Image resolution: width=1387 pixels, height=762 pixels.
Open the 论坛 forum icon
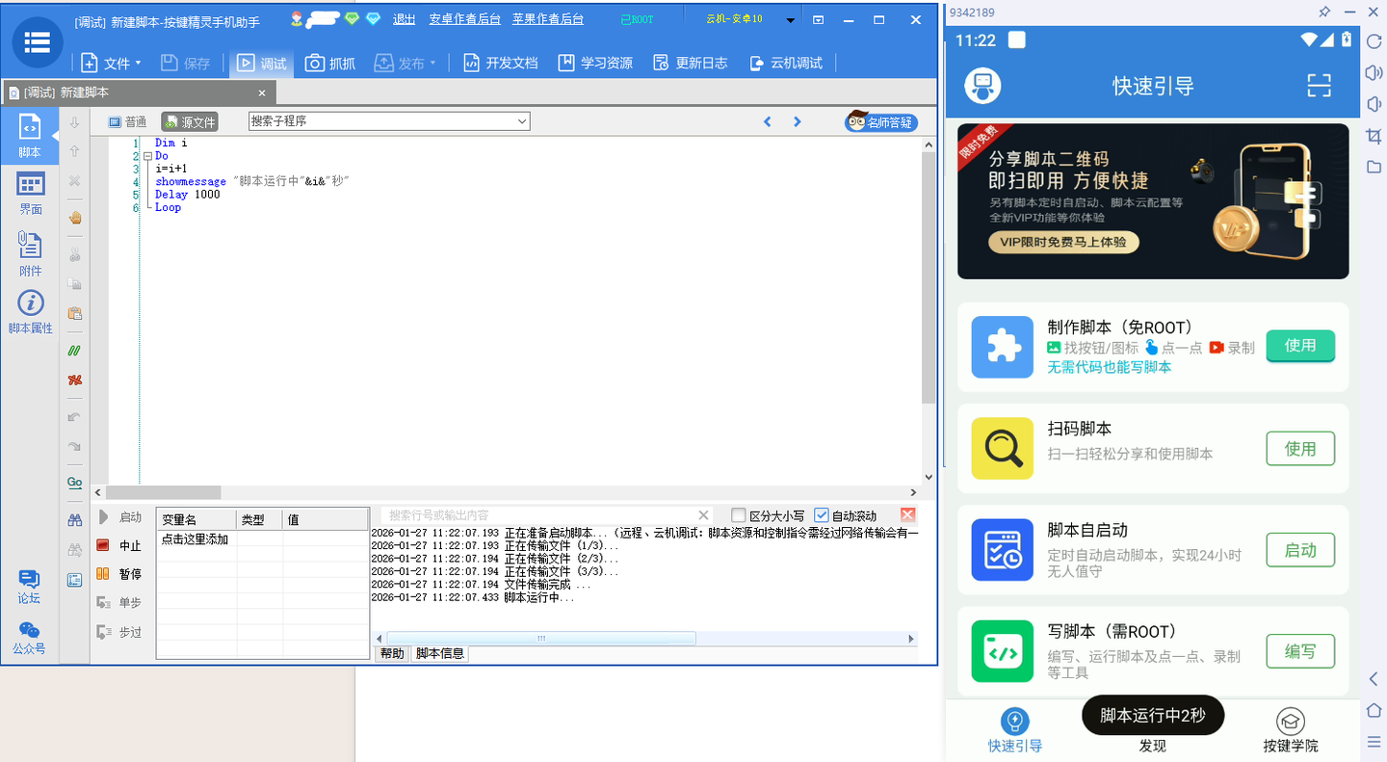coord(29,587)
